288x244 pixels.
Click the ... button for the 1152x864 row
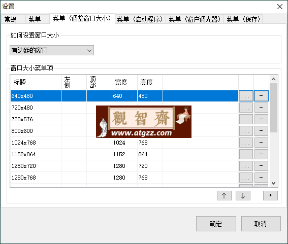246,154
